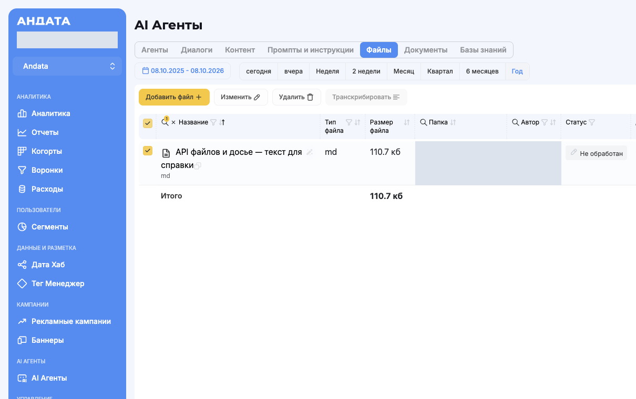Viewport: 636px width, 399px height.
Task: Click the Удалить button
Action: click(x=296, y=97)
